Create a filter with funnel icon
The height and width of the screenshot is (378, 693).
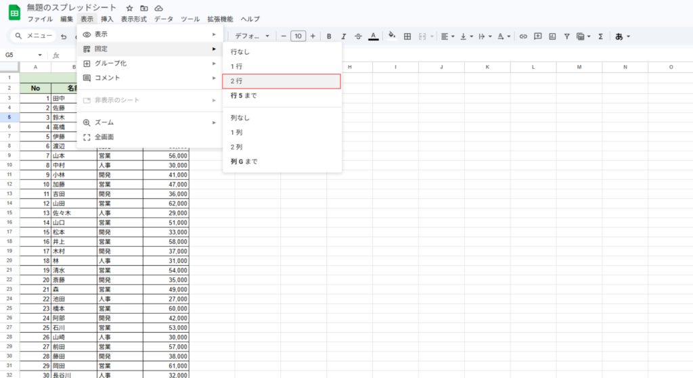click(567, 37)
